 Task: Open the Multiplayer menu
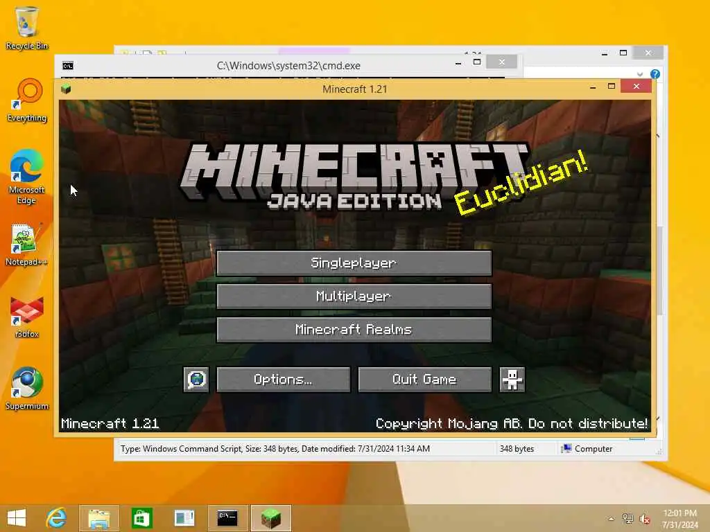[x=354, y=296]
